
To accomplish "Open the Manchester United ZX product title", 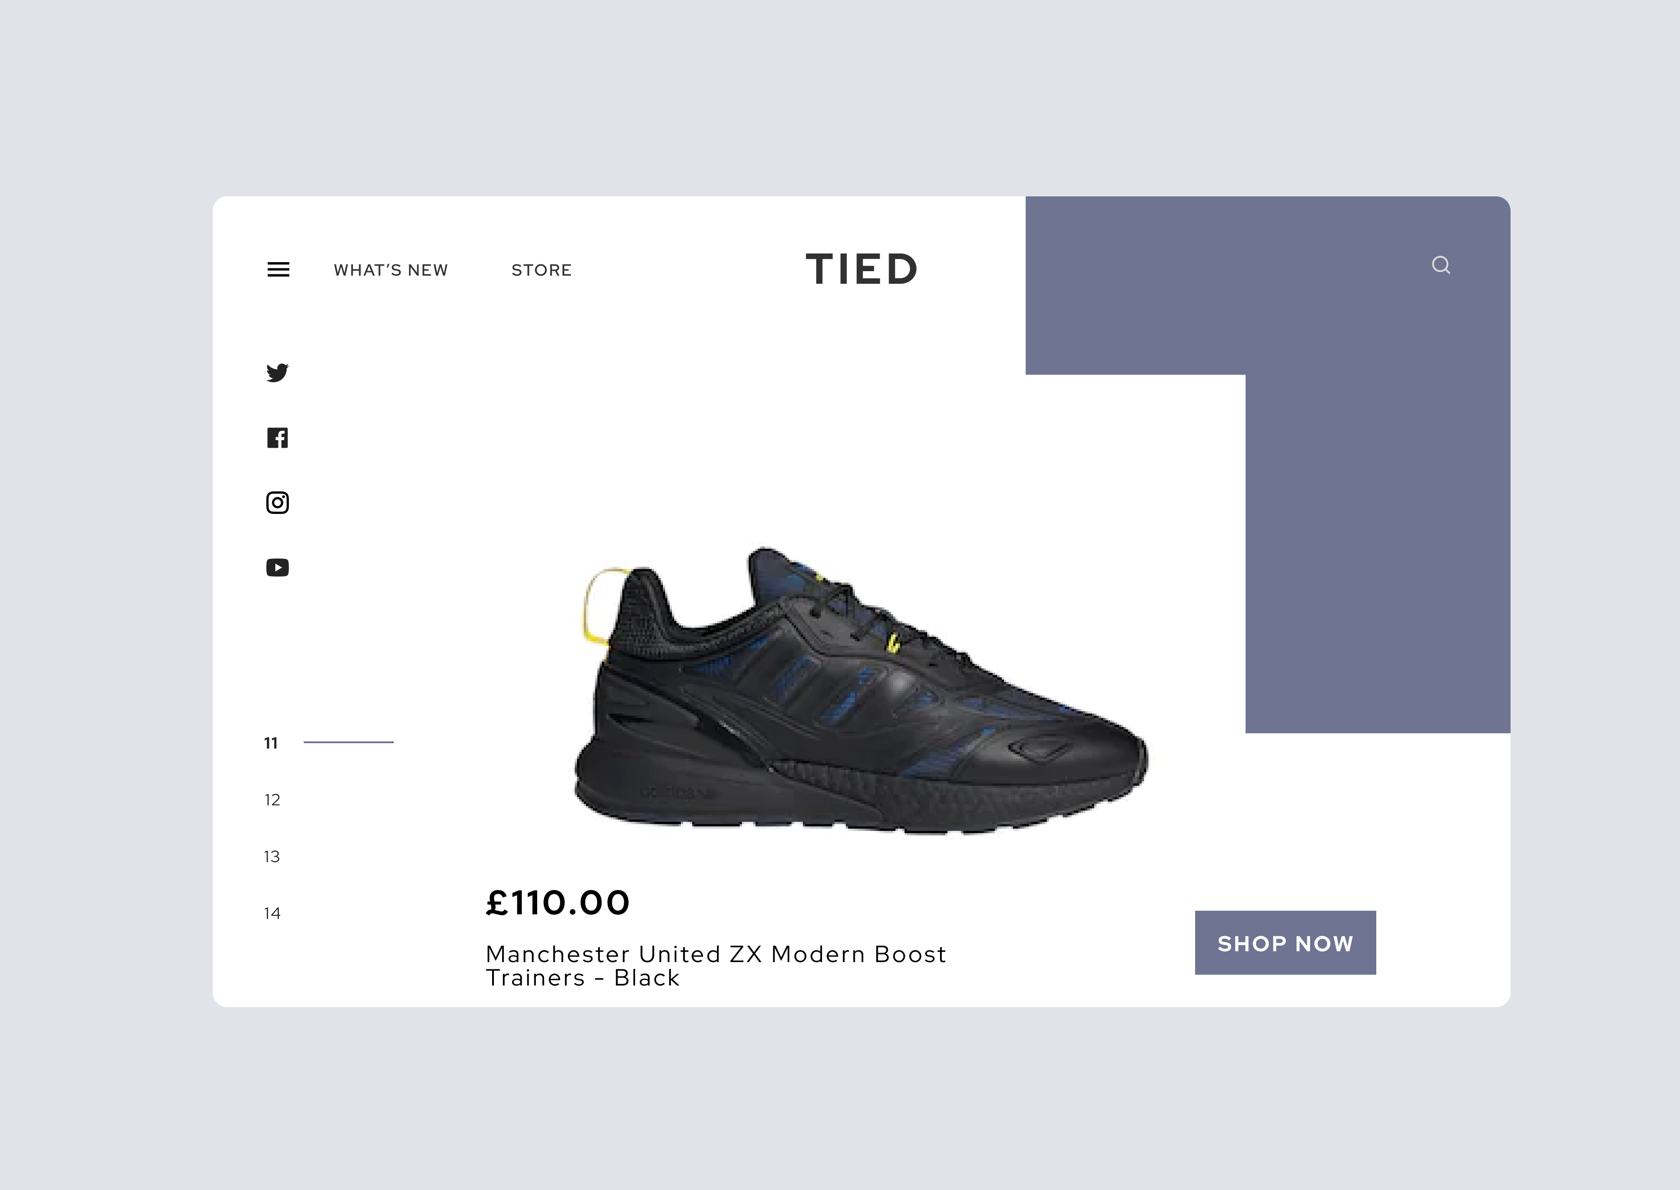I will [x=716, y=966].
